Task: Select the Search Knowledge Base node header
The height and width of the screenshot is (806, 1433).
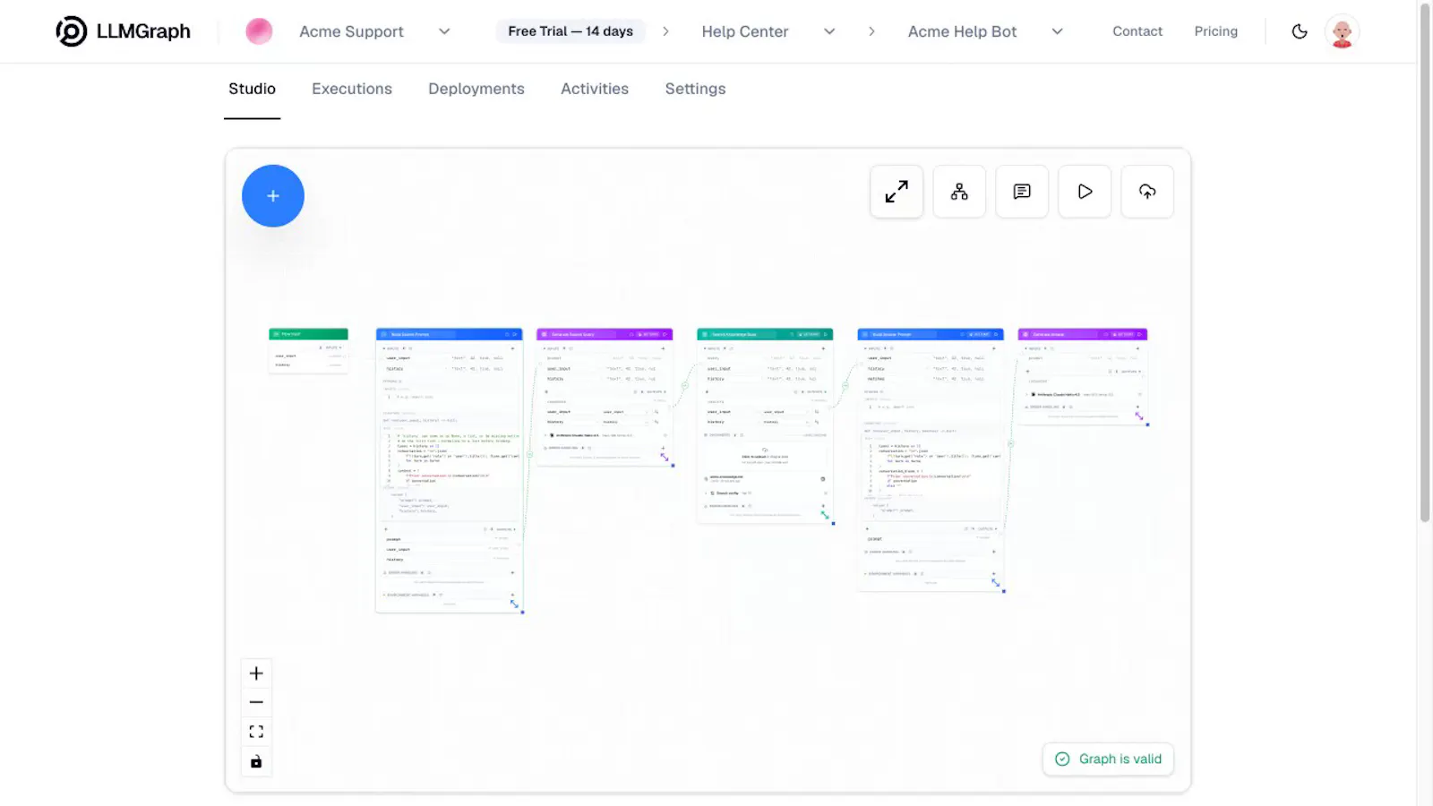Action: pyautogui.click(x=765, y=334)
